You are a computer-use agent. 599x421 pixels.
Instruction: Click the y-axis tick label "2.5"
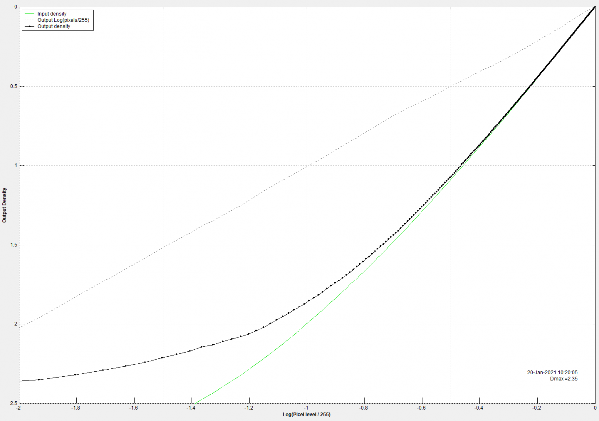click(12, 403)
